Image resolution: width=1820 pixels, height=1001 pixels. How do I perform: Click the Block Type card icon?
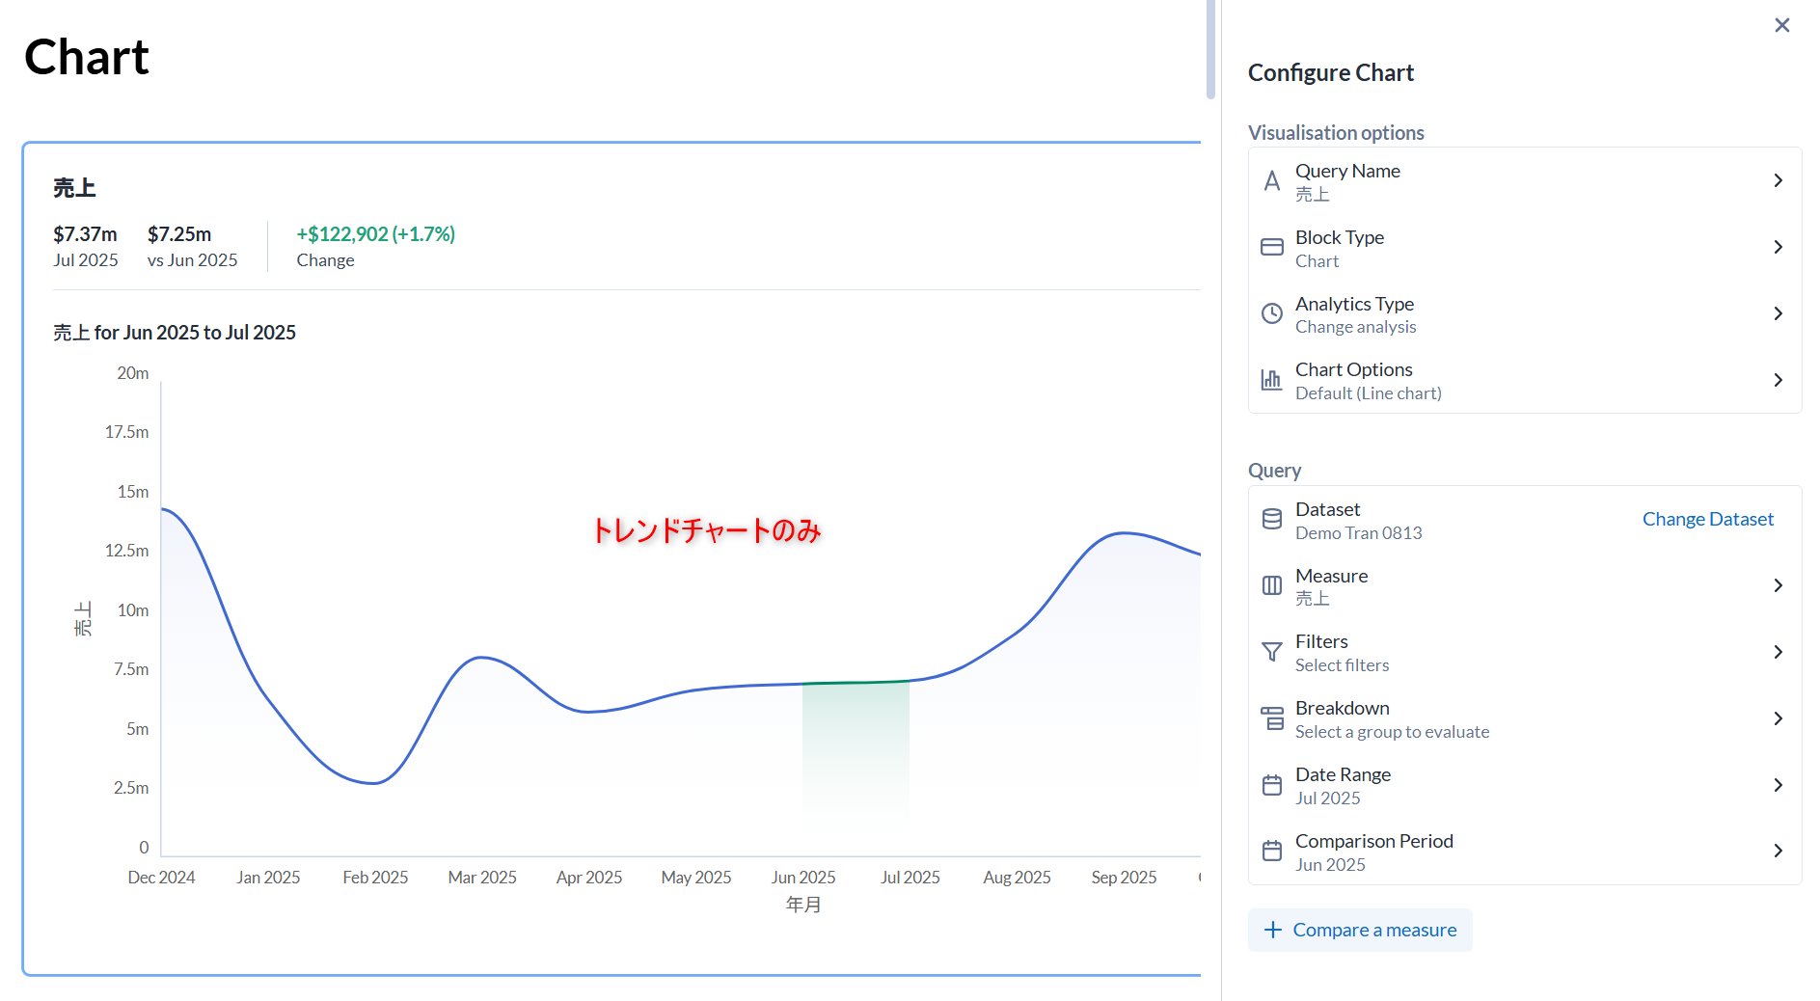point(1272,248)
